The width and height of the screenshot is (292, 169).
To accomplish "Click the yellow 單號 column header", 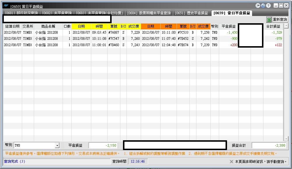I will (114, 26).
